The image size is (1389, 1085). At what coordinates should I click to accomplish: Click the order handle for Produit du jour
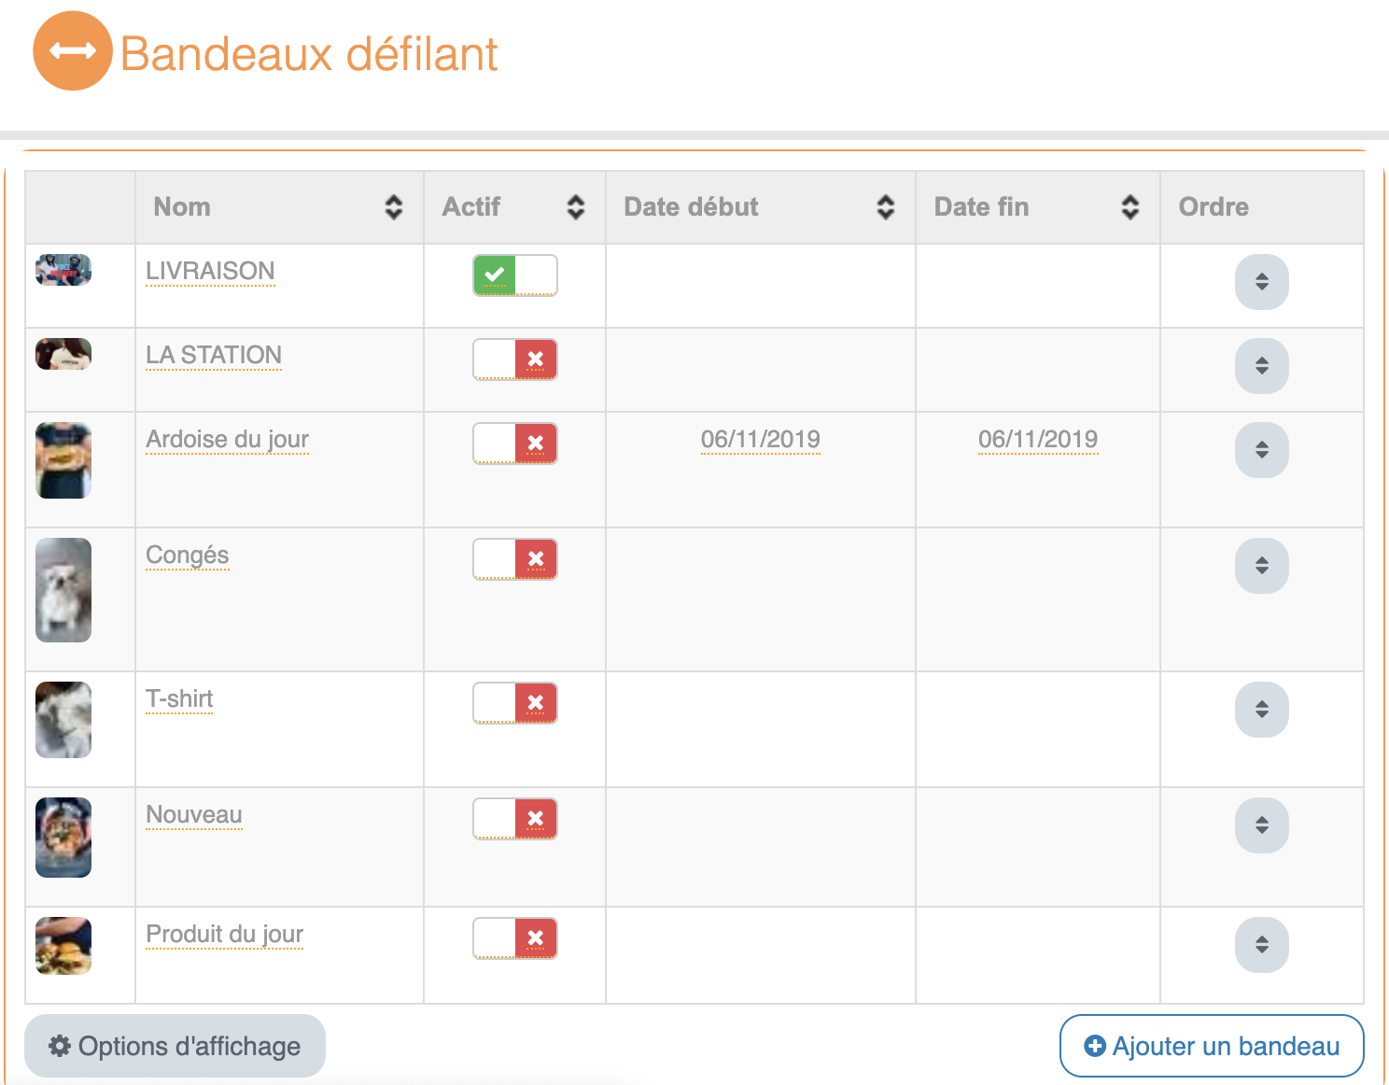[1261, 945]
